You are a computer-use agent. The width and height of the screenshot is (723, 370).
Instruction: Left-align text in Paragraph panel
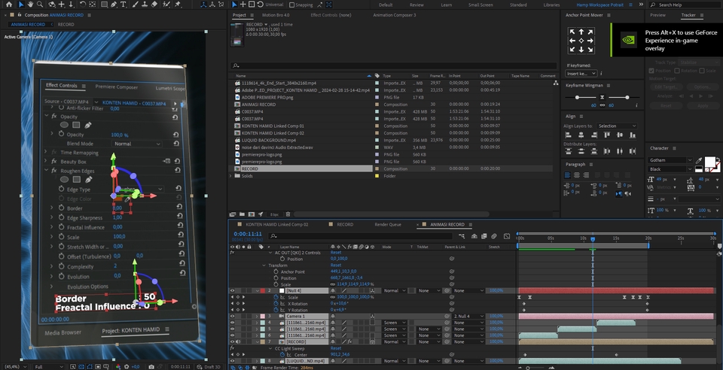[x=568, y=175]
